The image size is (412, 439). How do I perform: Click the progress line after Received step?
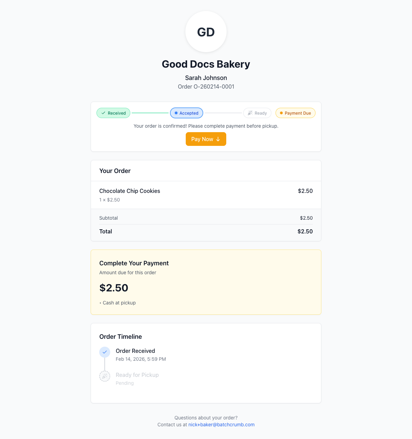(150, 113)
